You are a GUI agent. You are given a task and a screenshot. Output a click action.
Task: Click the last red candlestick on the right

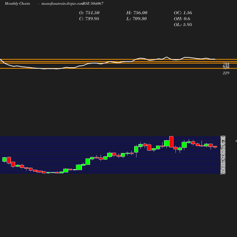[215, 147]
